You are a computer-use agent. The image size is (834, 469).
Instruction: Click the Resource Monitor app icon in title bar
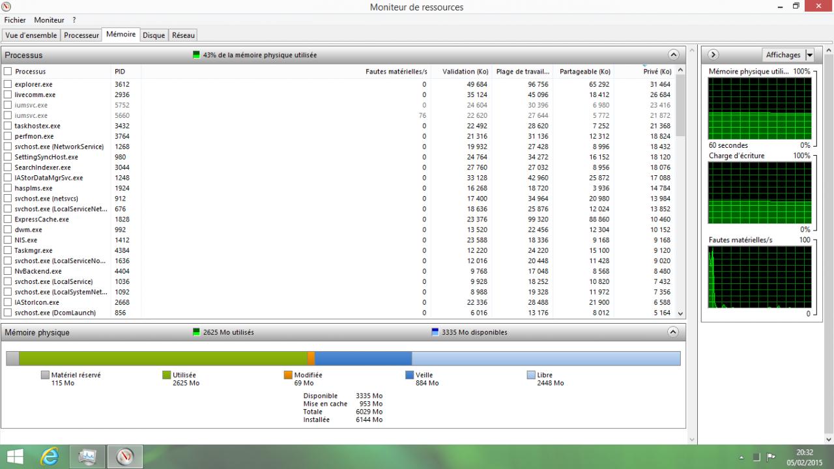point(7,7)
